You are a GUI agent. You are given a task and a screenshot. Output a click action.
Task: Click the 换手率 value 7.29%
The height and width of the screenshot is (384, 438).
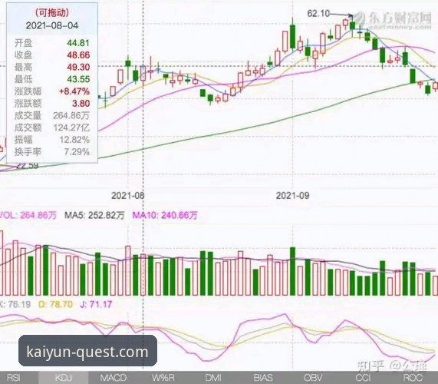point(77,152)
